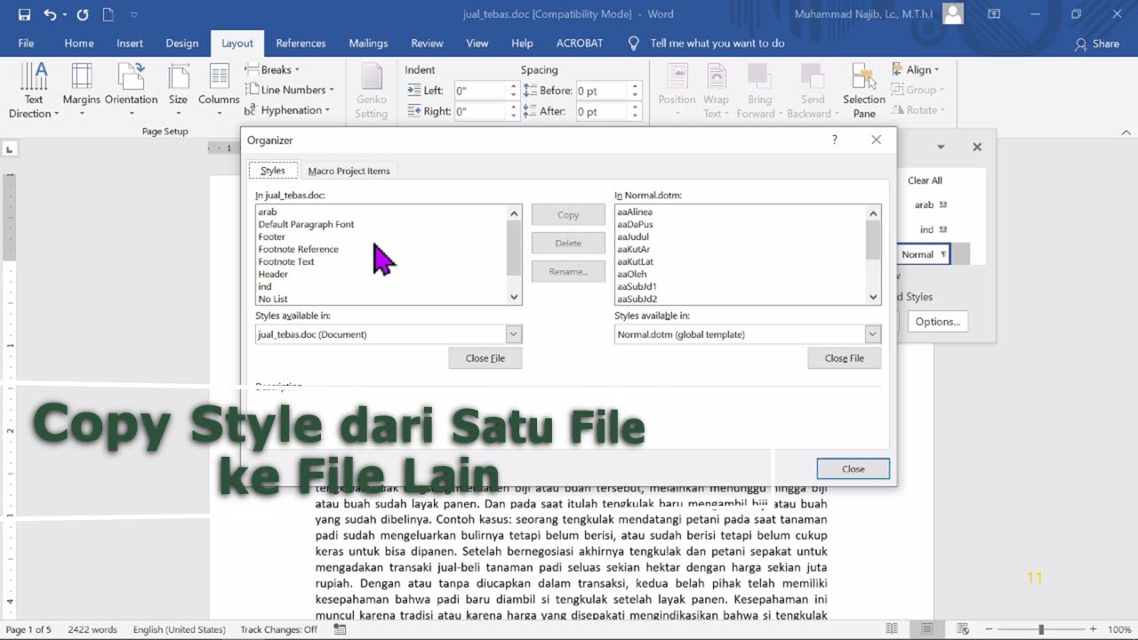Click the Save icon in the title bar

(24, 14)
